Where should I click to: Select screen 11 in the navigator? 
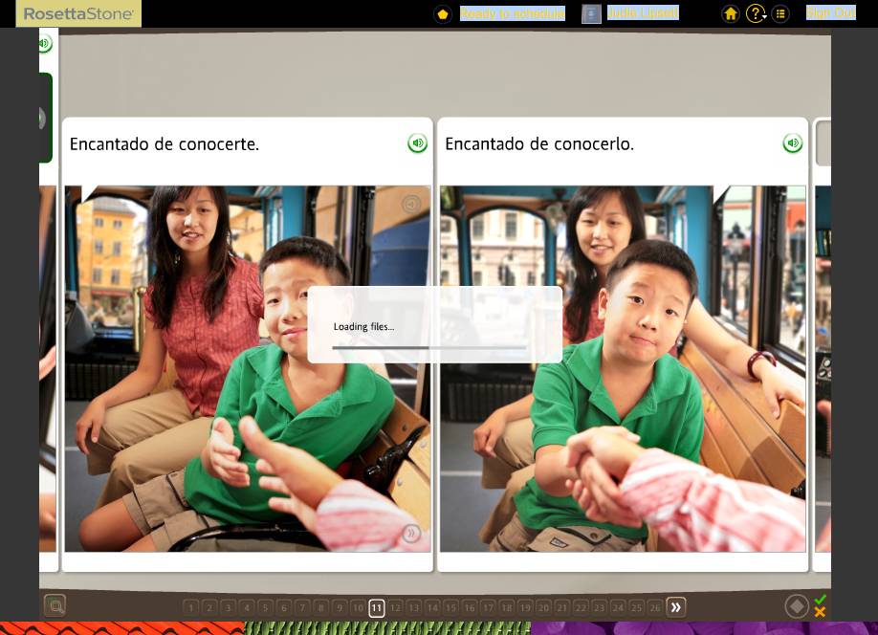point(377,607)
